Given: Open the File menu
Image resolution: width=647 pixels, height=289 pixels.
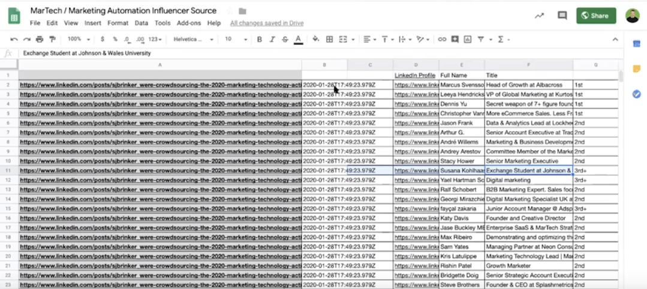Looking at the screenshot, I should coord(35,23).
